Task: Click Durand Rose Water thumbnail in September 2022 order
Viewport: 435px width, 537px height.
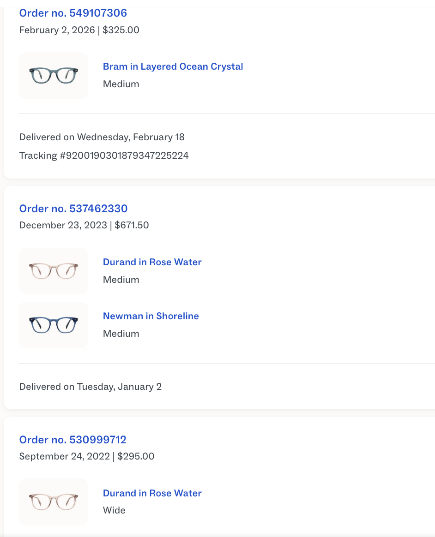Action: coord(54,502)
